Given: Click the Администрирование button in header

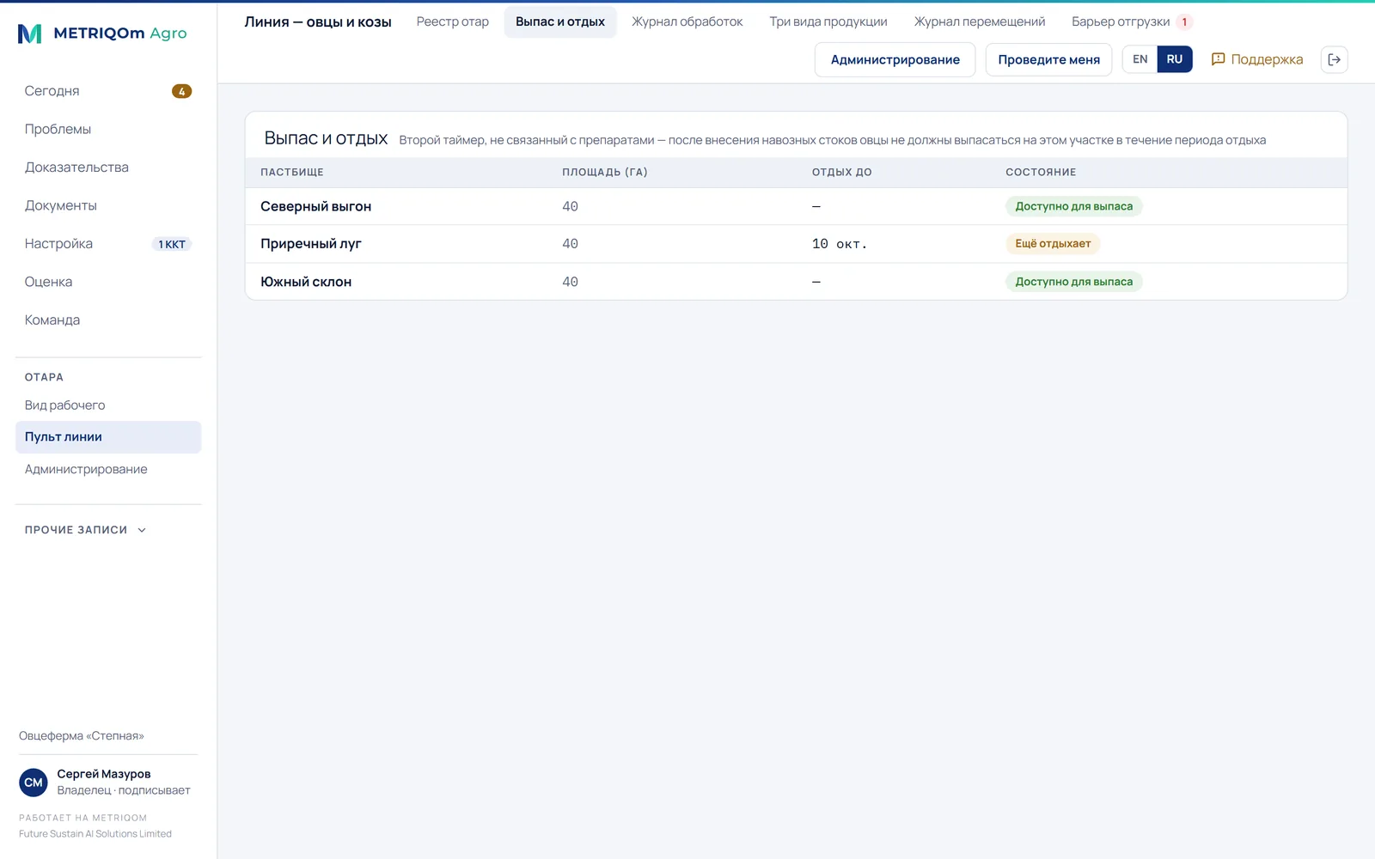Looking at the screenshot, I should point(895,59).
